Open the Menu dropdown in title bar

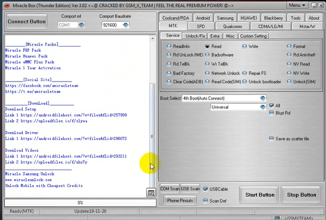coord(297,5)
